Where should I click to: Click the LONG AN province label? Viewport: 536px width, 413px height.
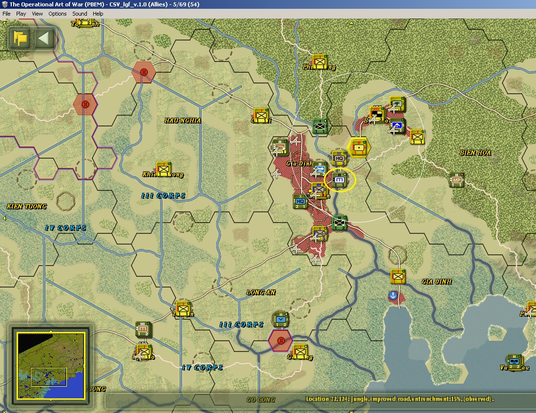tap(261, 292)
